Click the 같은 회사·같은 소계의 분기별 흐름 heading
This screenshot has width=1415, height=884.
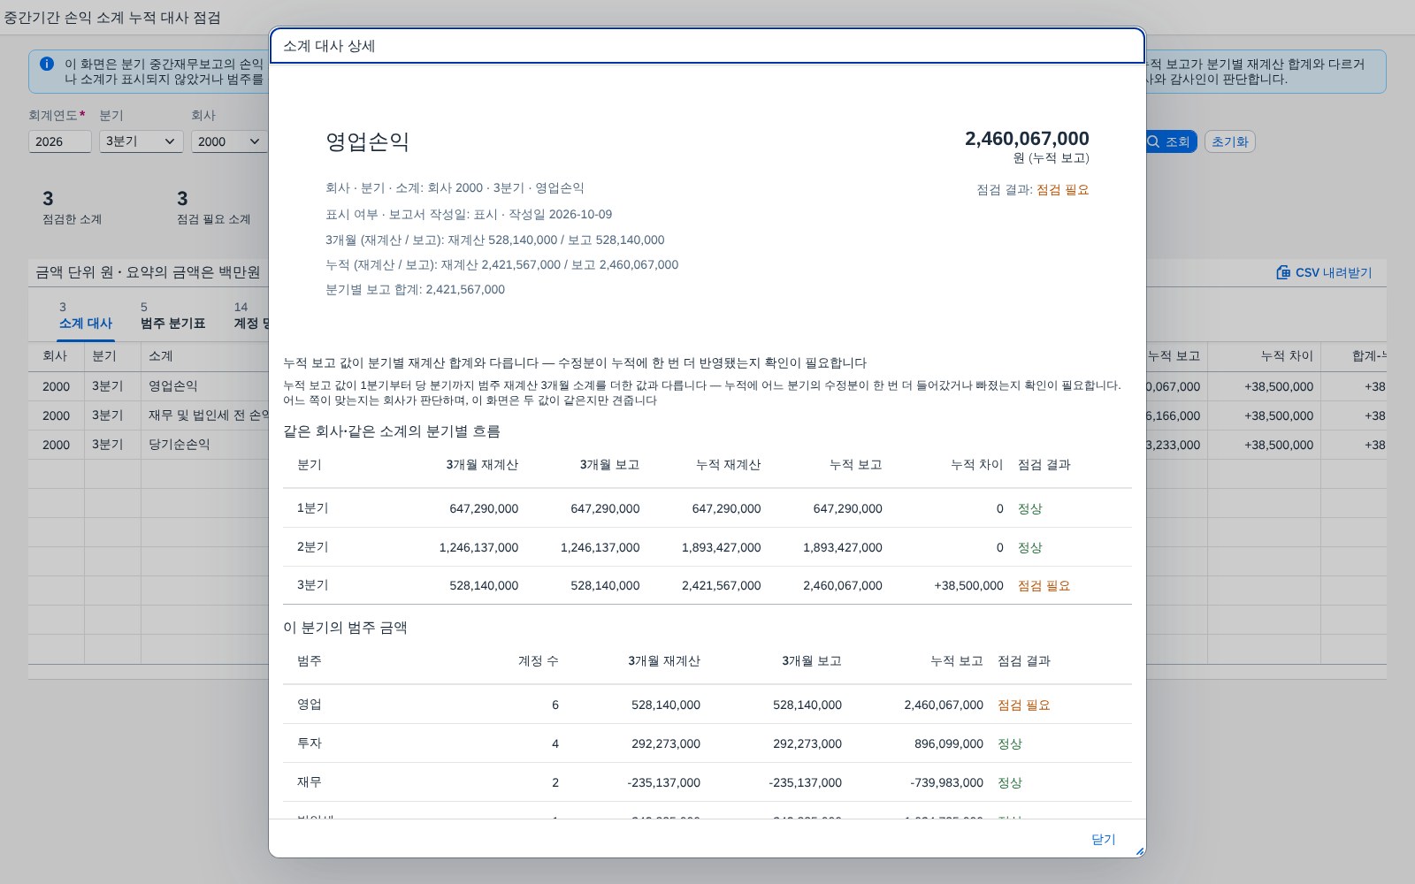[392, 431]
